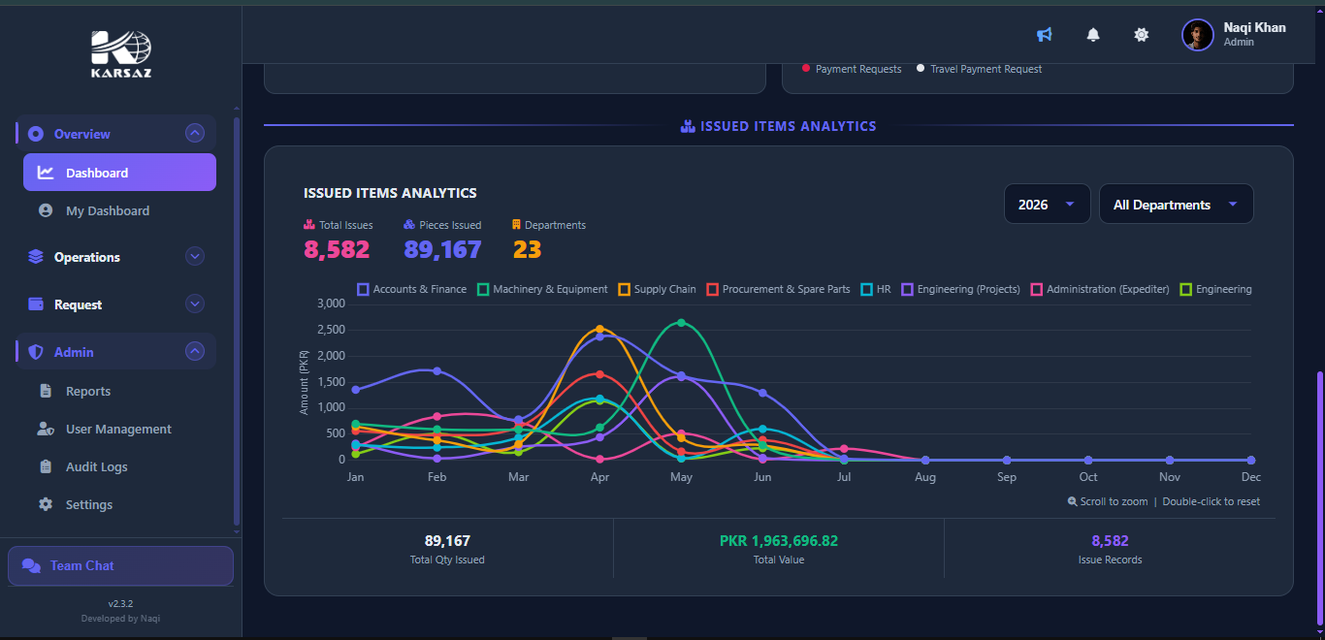The image size is (1325, 640).
Task: Click the 'v2.3.2' version text
Action: 120,604
